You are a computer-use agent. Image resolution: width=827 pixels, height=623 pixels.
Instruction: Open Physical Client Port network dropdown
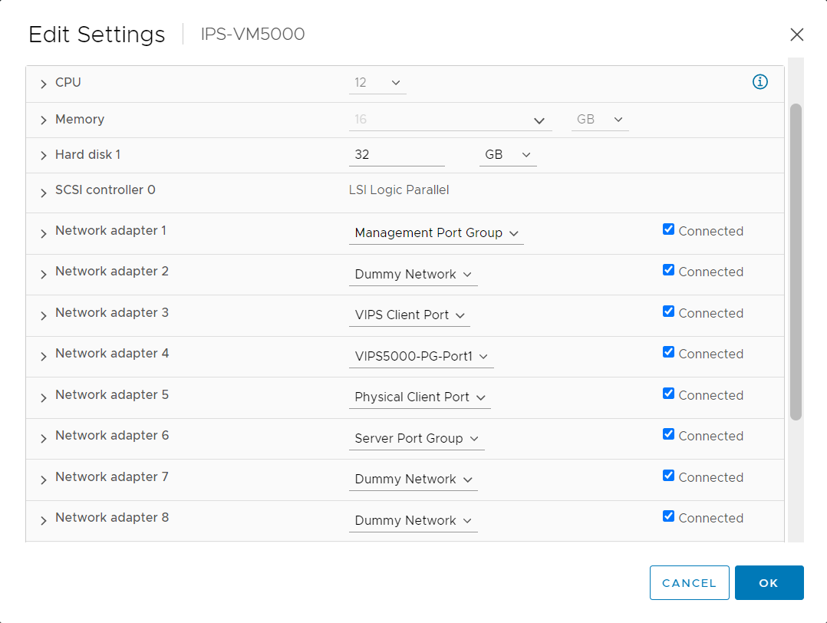(x=420, y=397)
